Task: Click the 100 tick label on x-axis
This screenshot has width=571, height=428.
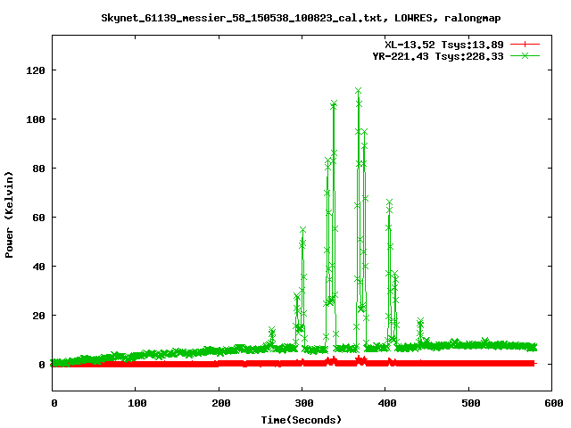Action: [136, 404]
